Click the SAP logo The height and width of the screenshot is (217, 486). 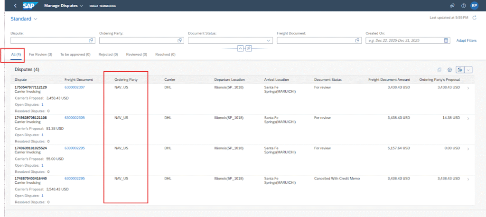(x=30, y=6)
